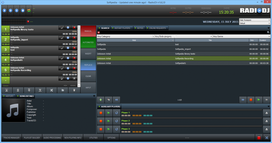The height and width of the screenshot is (143, 272).
Task: Click the Play Next track icon
Action: pos(11,11)
